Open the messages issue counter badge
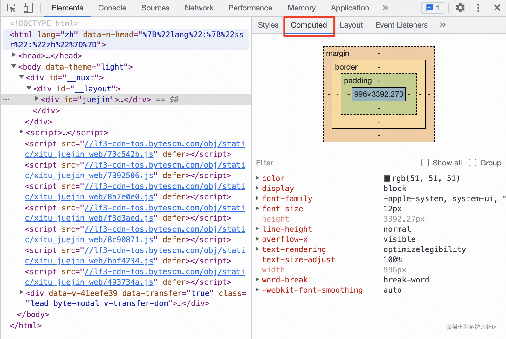506x339 pixels. (x=433, y=8)
